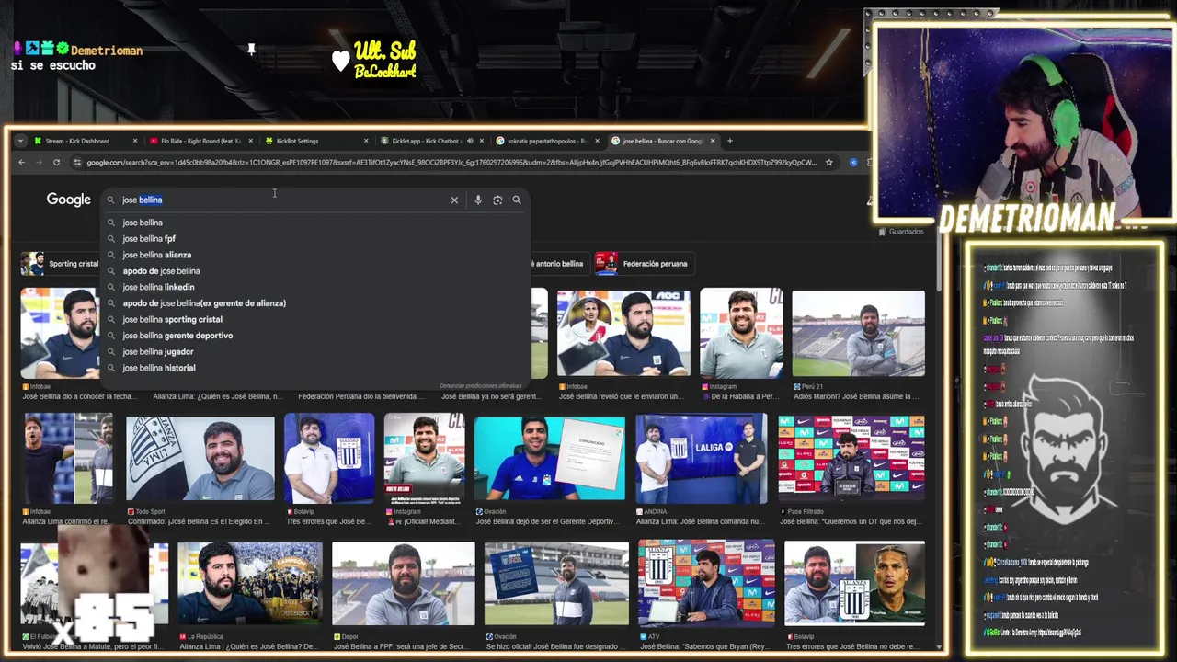Select suggestion 'jose bellina linkedin'

(314, 287)
